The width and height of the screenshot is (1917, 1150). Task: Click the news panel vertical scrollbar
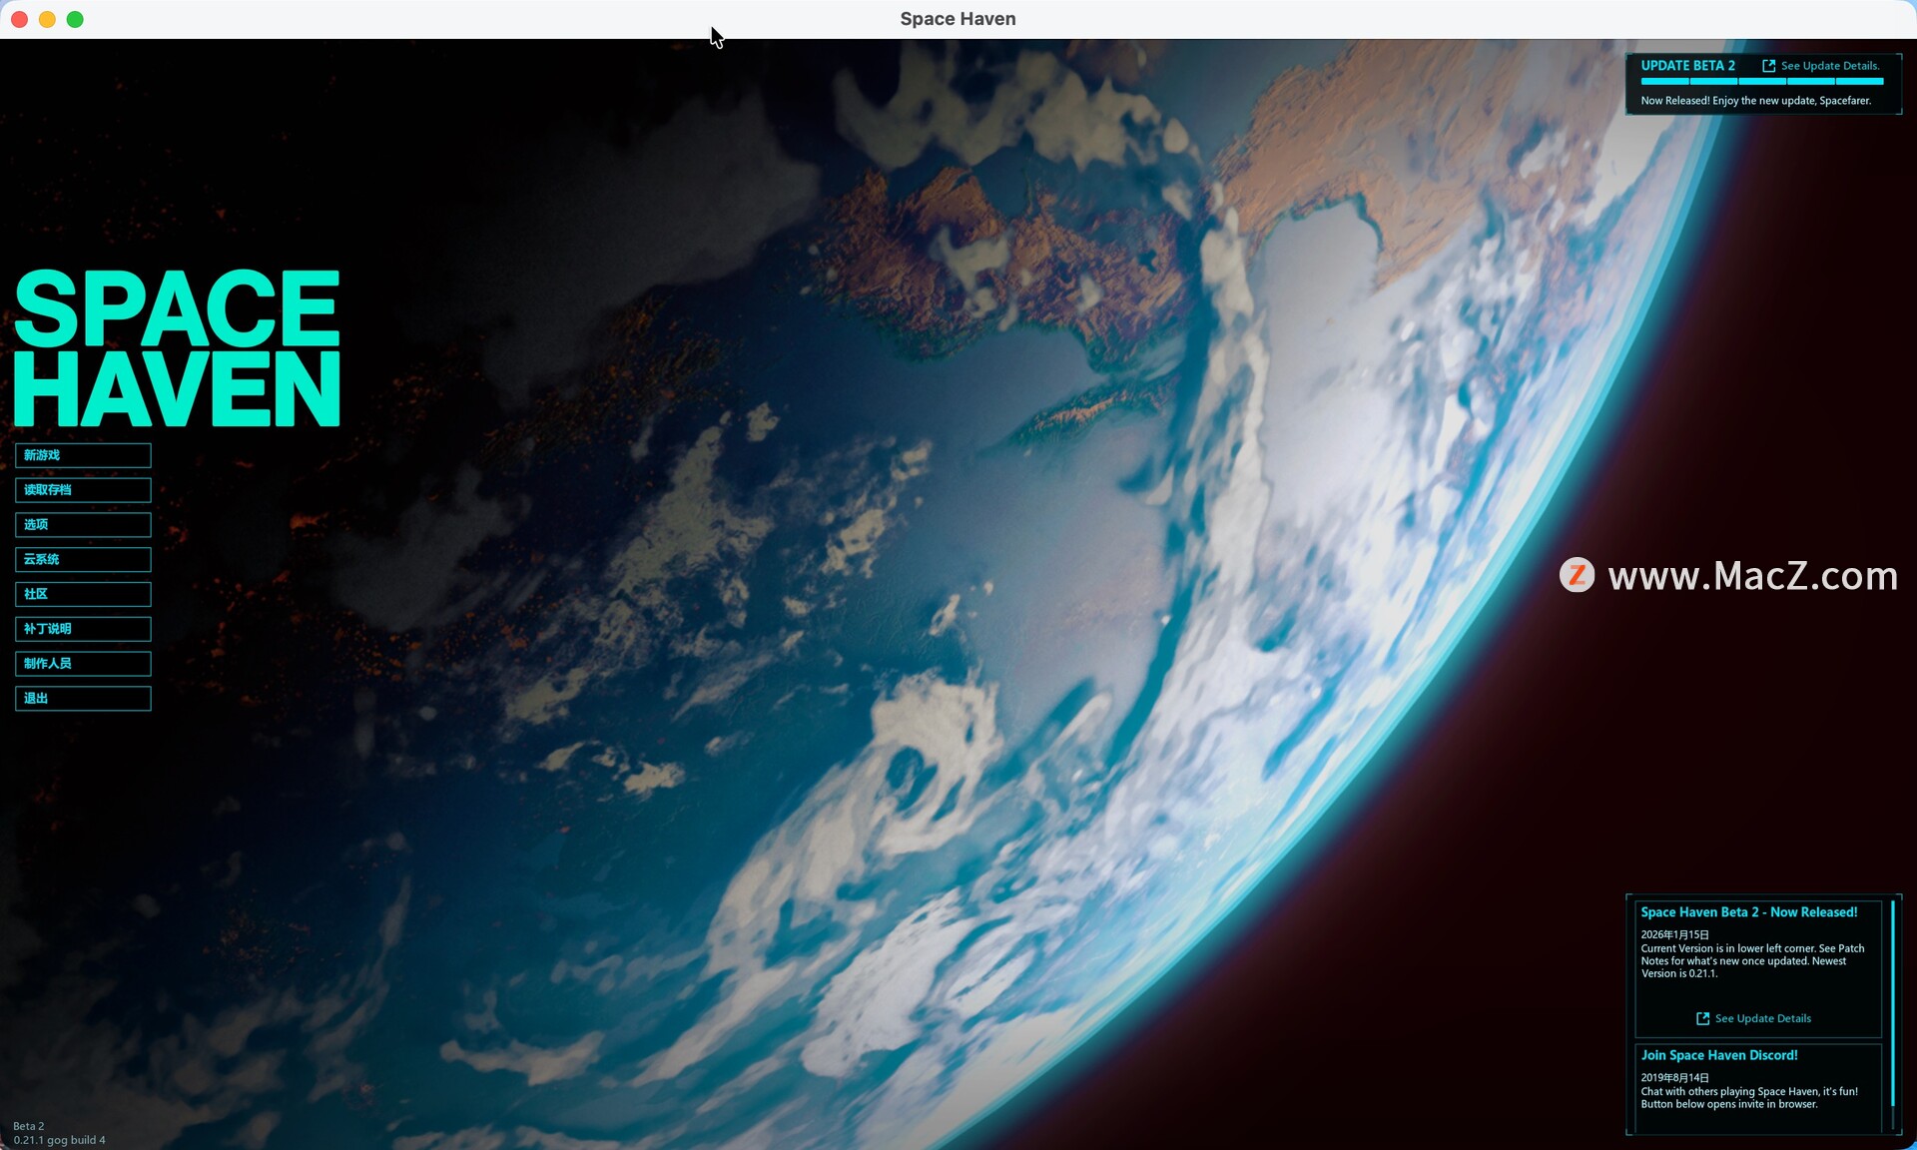1892,1002
